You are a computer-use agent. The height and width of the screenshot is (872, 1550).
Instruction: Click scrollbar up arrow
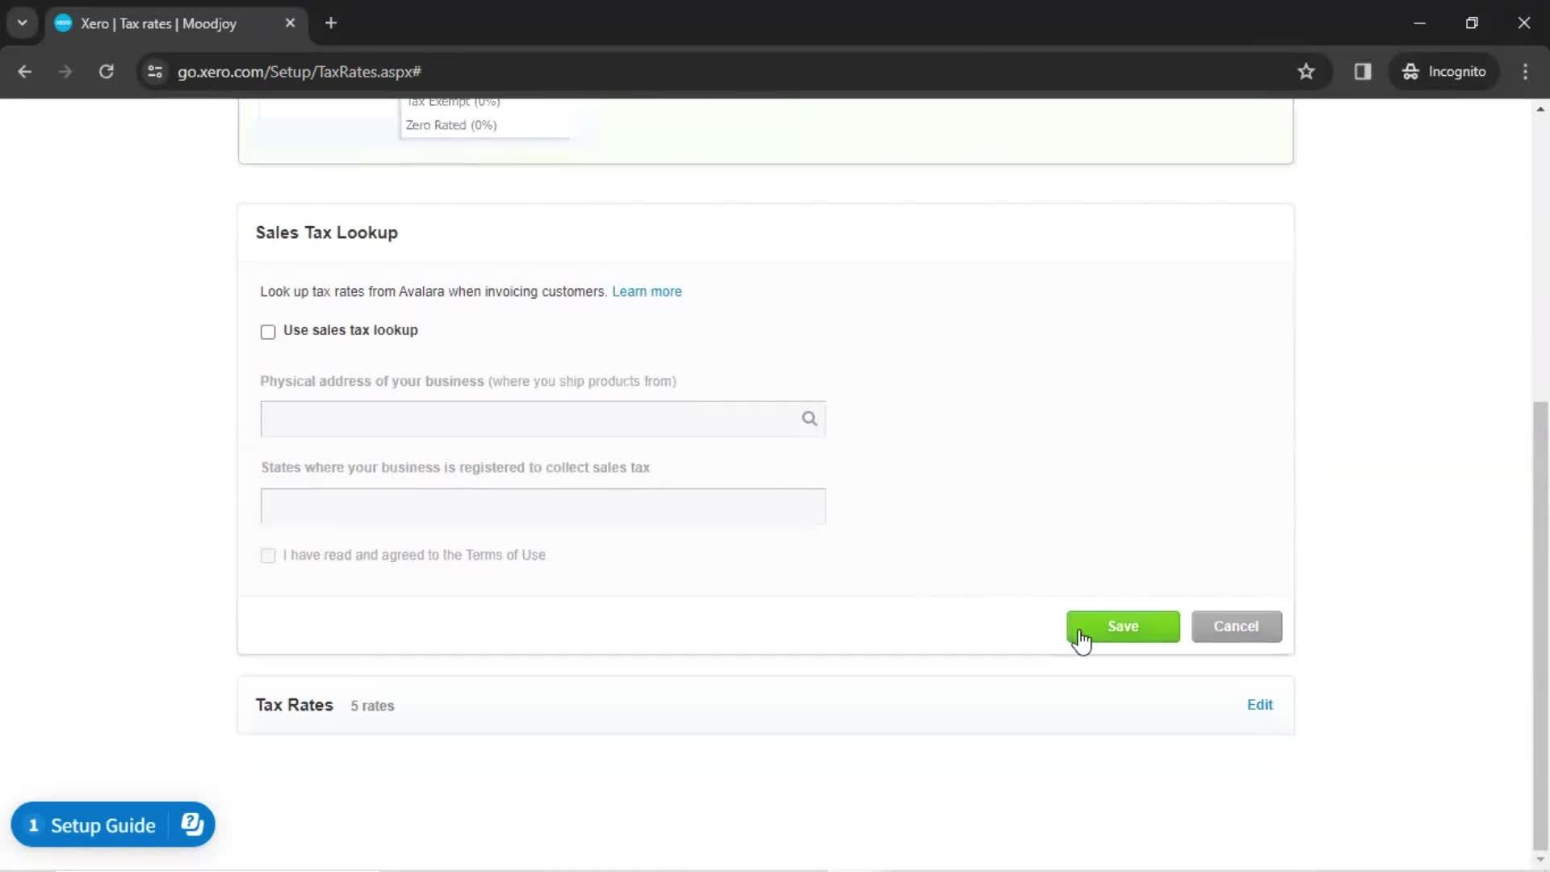(1540, 108)
